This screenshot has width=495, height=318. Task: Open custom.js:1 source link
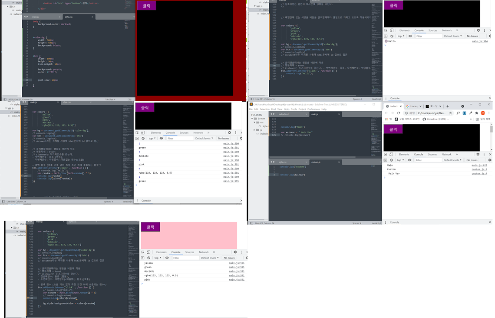(479, 169)
